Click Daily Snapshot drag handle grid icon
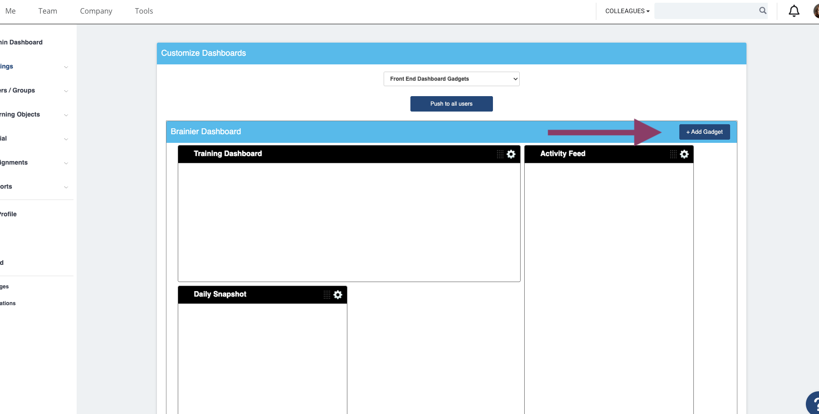The height and width of the screenshot is (414, 819). [327, 295]
